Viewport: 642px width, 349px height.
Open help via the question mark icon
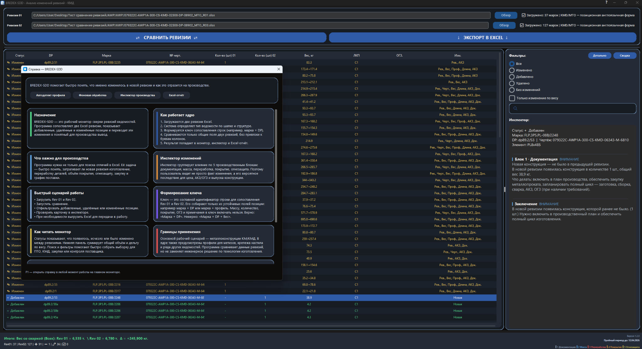click(606, 3)
